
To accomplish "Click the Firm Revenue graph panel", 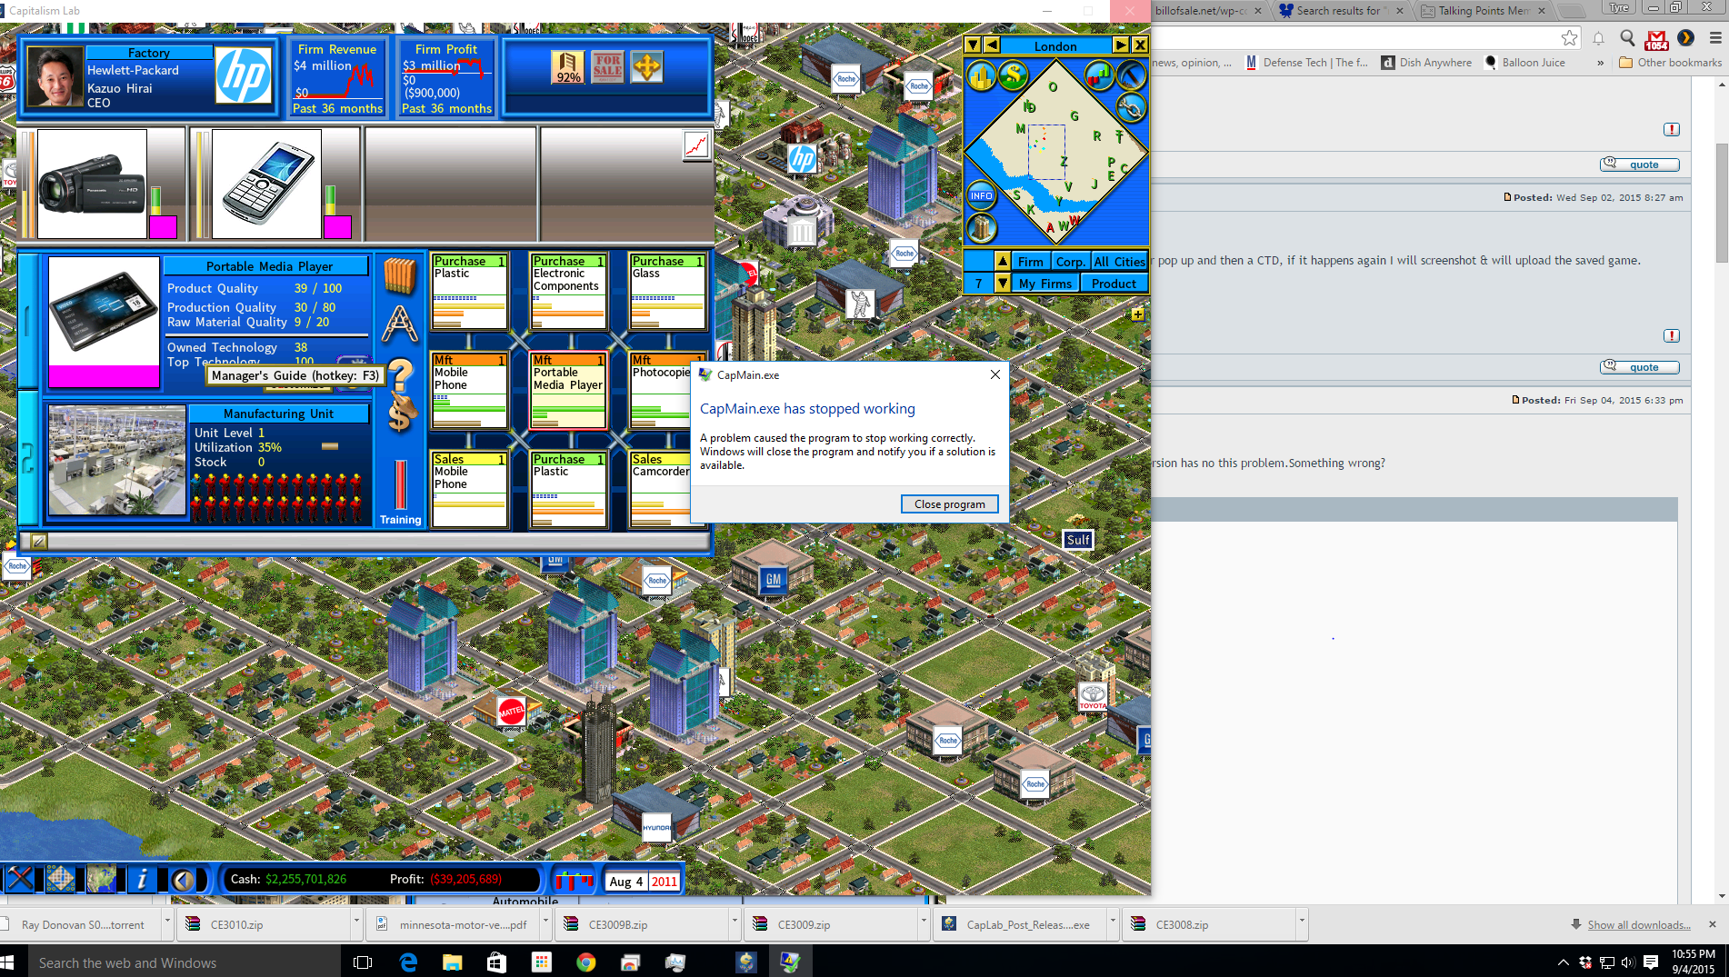I will point(337,78).
